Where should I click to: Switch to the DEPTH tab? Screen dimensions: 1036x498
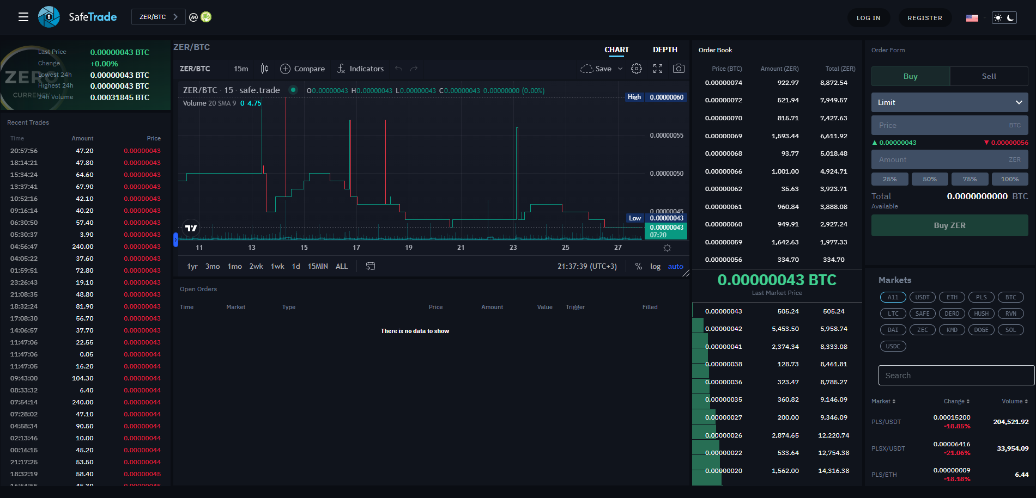(665, 50)
